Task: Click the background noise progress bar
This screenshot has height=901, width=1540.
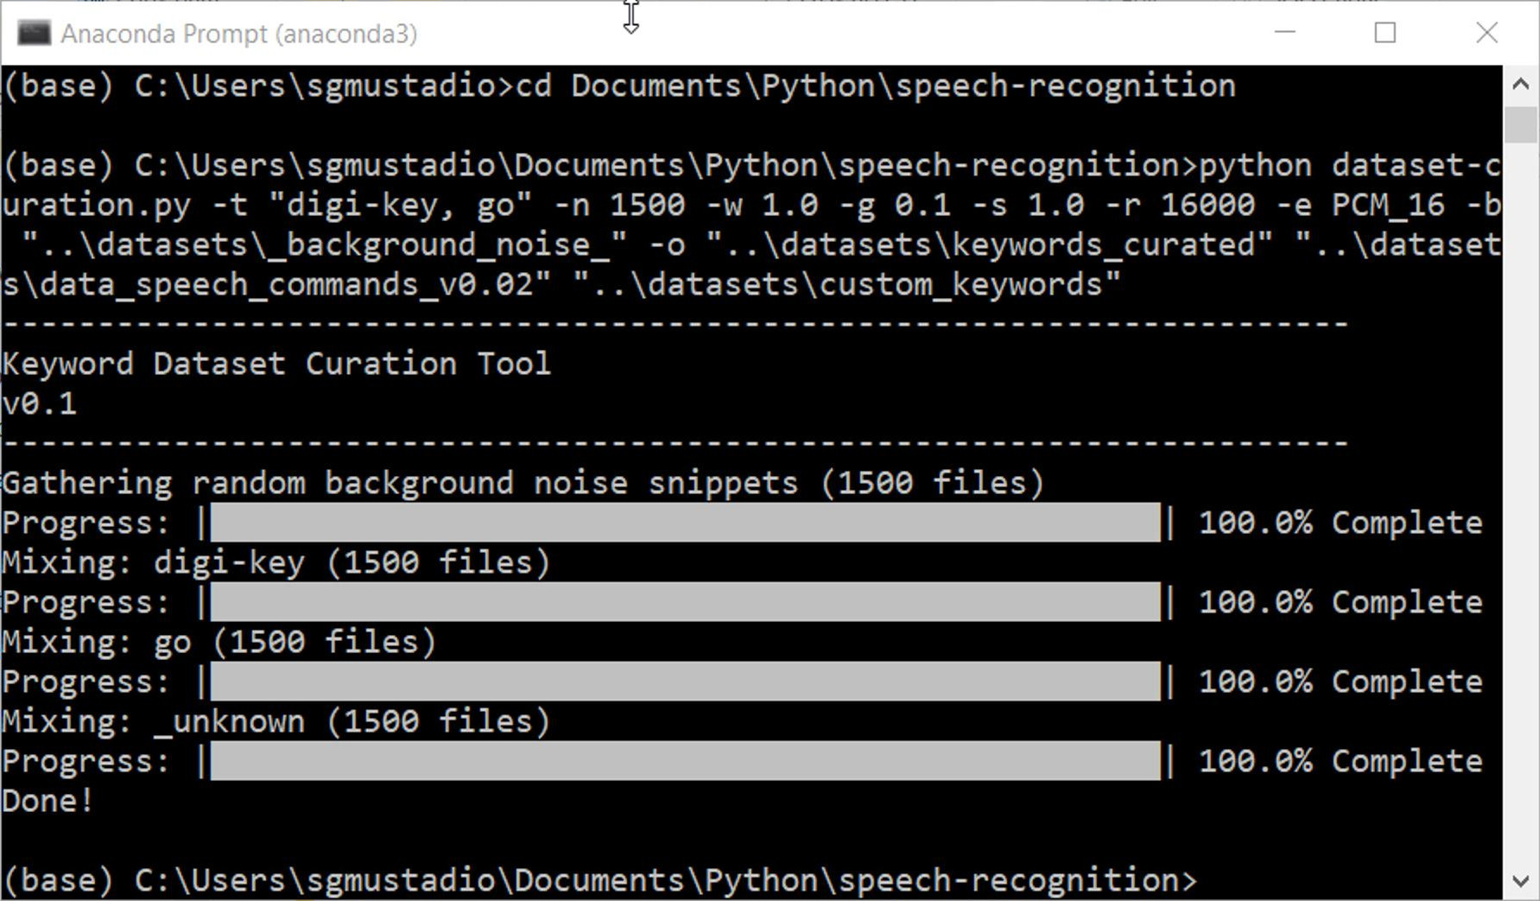Action: pos(682,523)
